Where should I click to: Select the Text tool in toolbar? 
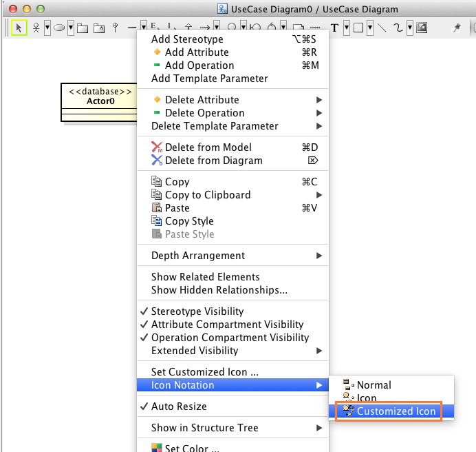click(335, 28)
